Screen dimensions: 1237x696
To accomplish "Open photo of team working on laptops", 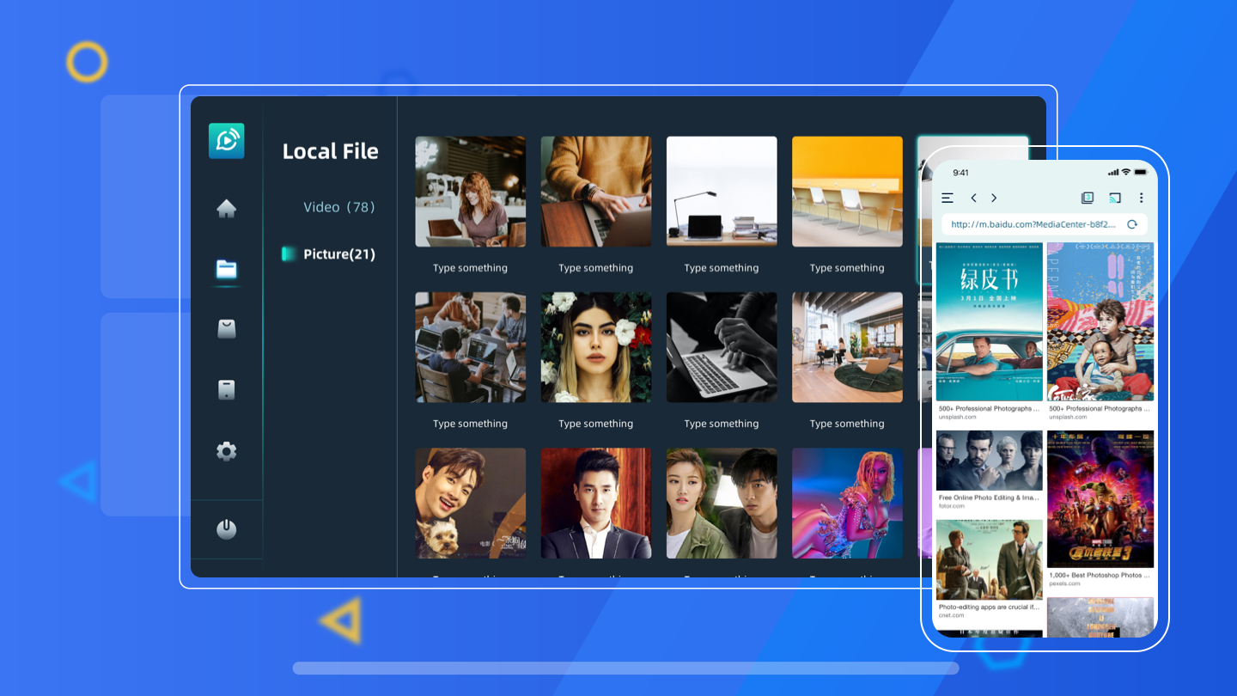I will click(471, 347).
